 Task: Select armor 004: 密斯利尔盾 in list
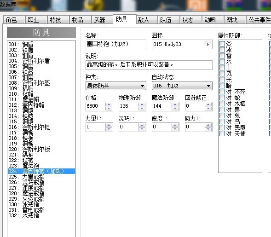[x=41, y=61]
